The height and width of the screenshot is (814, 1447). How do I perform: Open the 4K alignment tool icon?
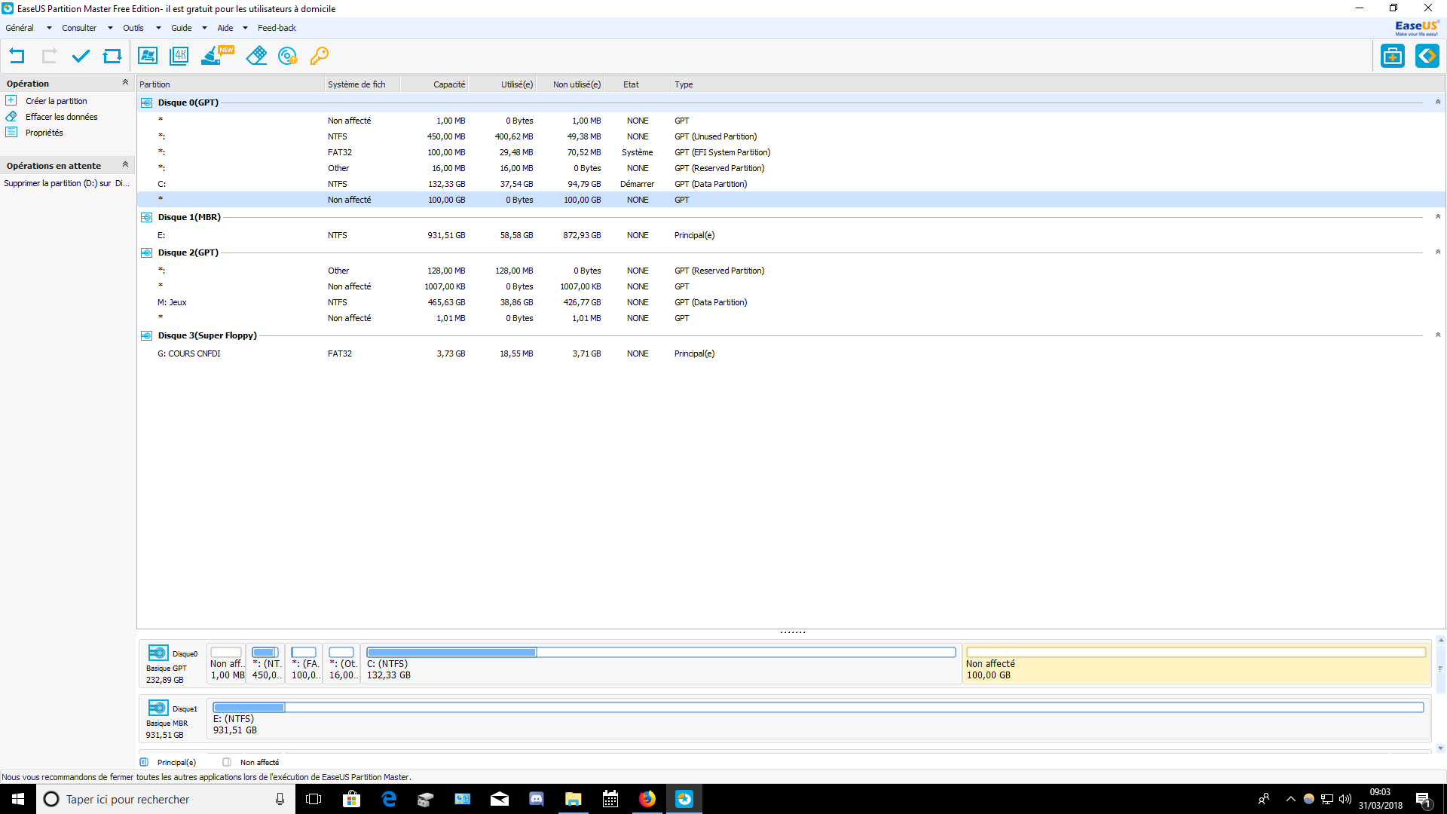coord(179,56)
